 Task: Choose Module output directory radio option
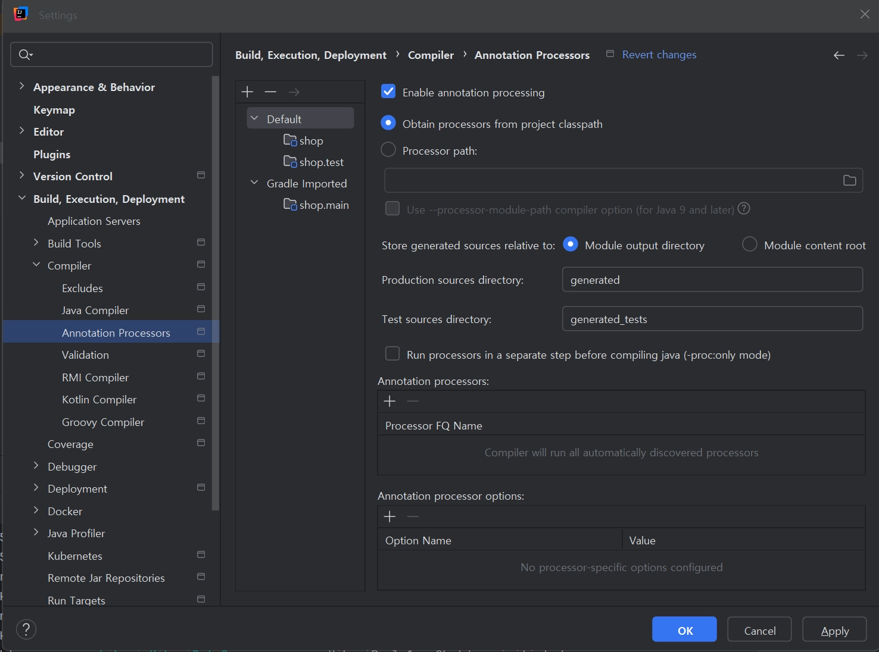(571, 244)
